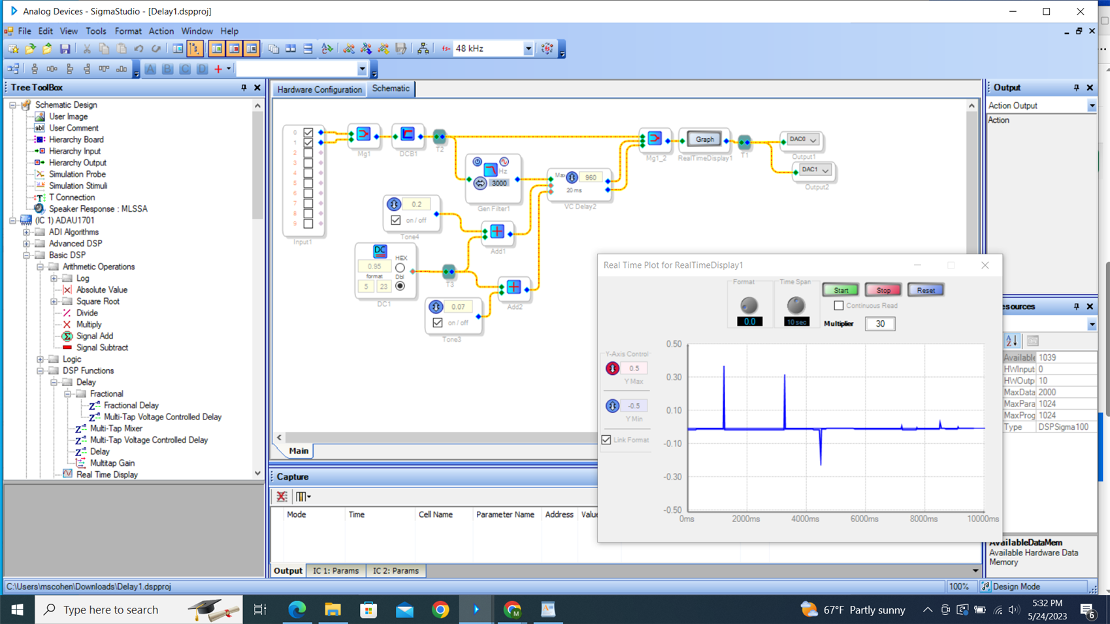The height and width of the screenshot is (624, 1110).
Task: Click the DC1 source block icon
Action: pos(380,252)
